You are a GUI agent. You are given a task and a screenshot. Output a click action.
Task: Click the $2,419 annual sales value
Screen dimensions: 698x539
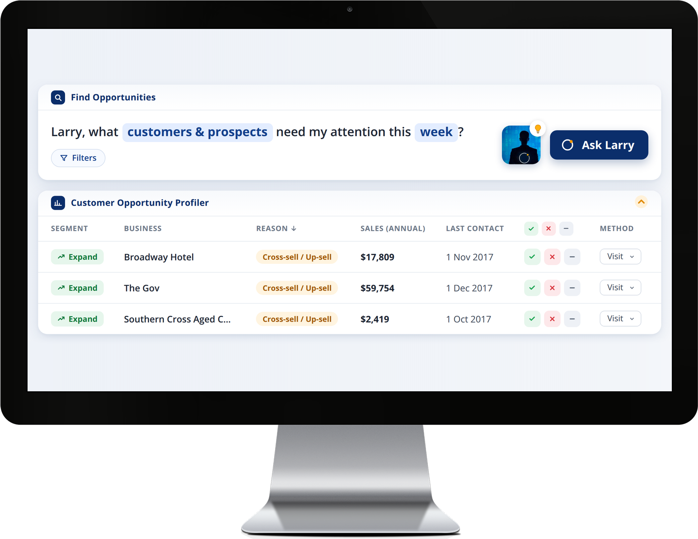pos(375,319)
